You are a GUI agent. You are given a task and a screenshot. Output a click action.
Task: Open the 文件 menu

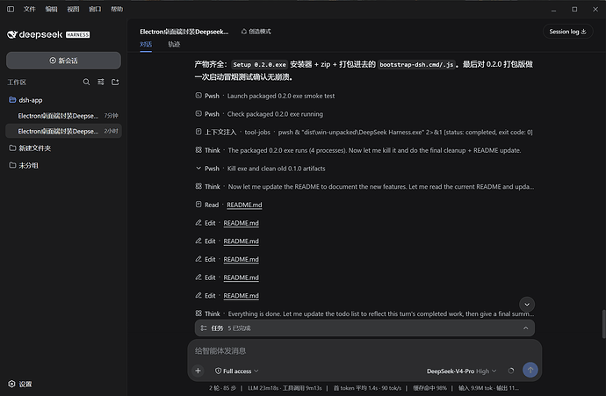point(29,9)
